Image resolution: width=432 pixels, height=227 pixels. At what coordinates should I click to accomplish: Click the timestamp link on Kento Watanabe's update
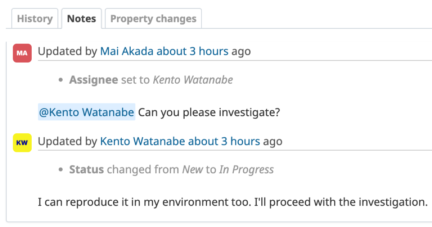pyautogui.click(x=224, y=141)
